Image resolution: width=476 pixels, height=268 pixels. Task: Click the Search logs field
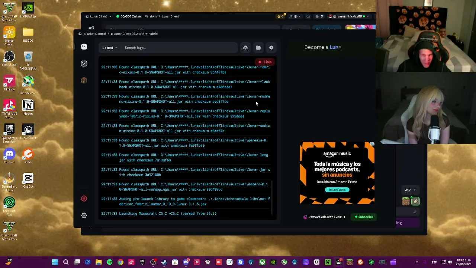coord(180,48)
